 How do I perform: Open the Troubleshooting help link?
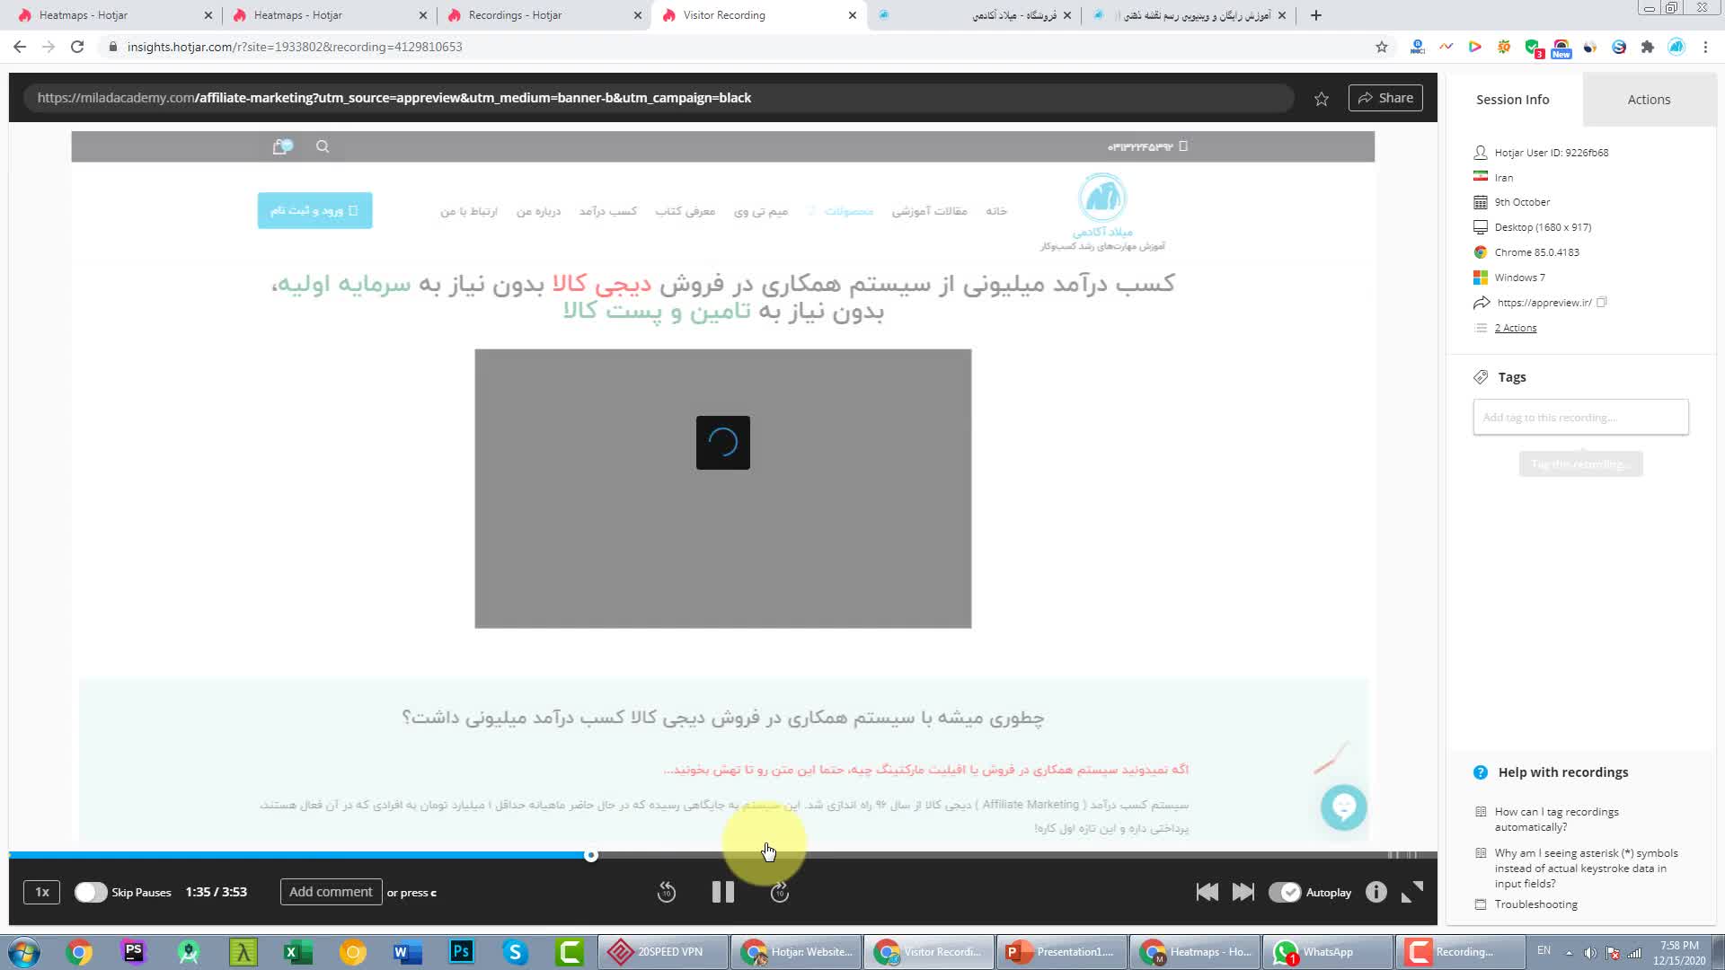1535,904
